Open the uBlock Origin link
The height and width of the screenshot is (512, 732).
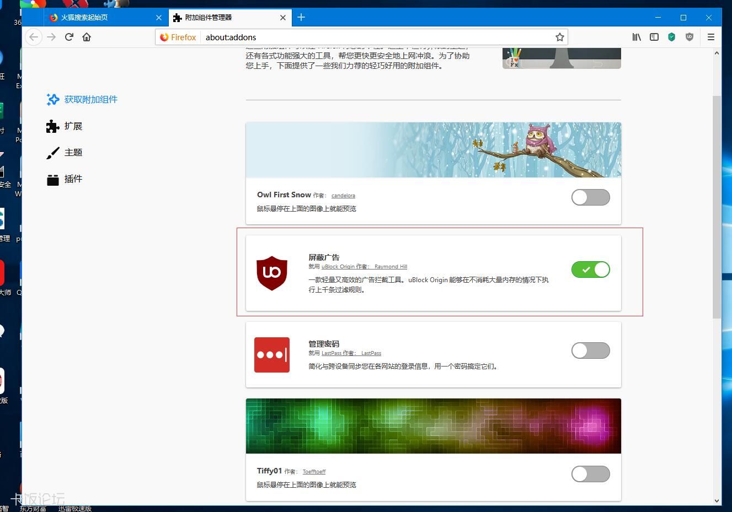338,267
